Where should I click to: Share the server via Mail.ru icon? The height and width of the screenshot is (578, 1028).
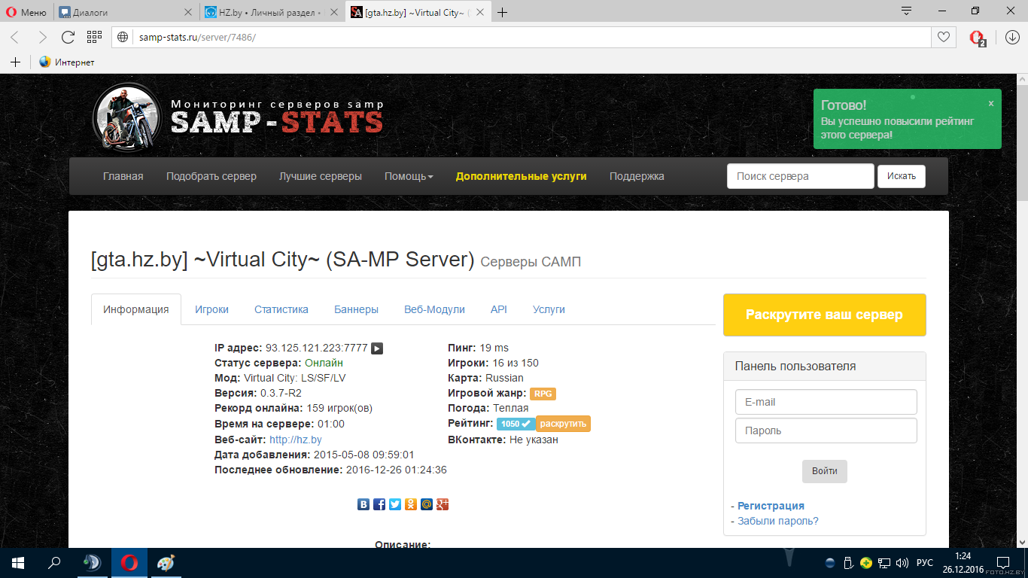(x=427, y=504)
